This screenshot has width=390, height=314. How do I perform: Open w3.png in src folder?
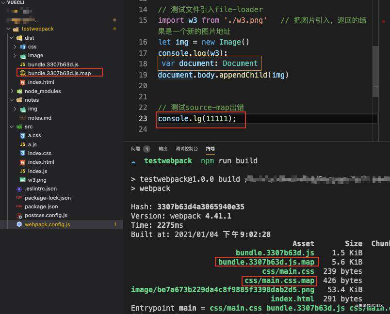click(37, 180)
